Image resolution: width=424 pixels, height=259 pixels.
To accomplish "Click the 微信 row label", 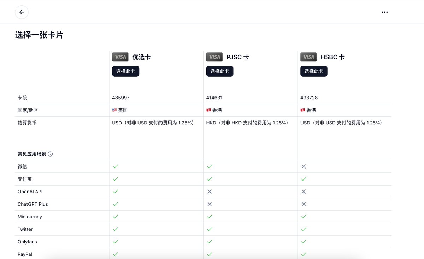I will tap(22, 166).
